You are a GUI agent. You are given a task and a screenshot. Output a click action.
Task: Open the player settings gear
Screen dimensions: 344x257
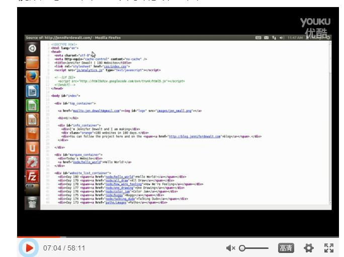tap(309, 248)
